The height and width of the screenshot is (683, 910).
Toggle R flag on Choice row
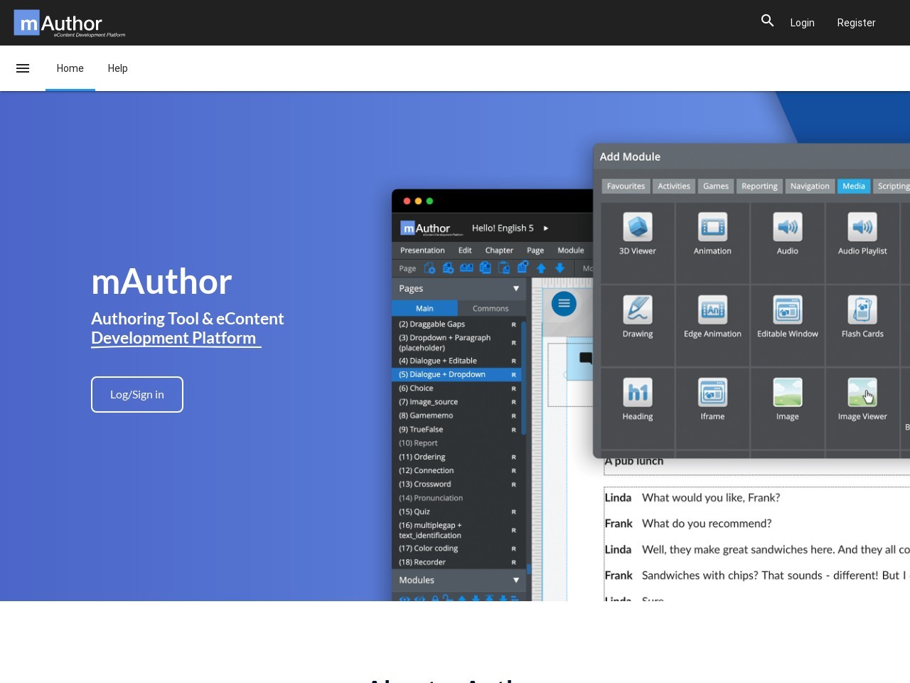513,388
